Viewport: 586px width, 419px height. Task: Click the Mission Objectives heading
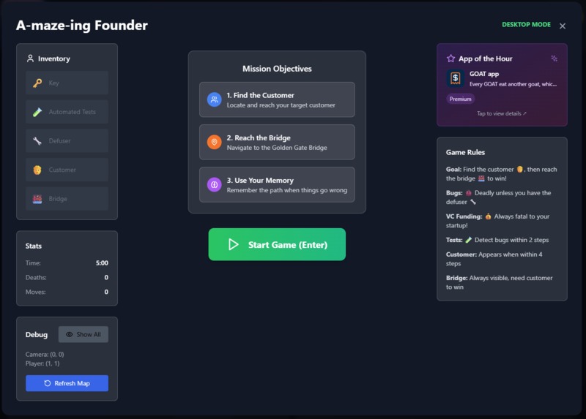pos(277,69)
